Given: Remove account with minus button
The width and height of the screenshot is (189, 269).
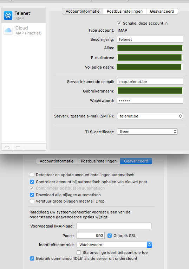Looking at the screenshot, I should click(x=18, y=147).
